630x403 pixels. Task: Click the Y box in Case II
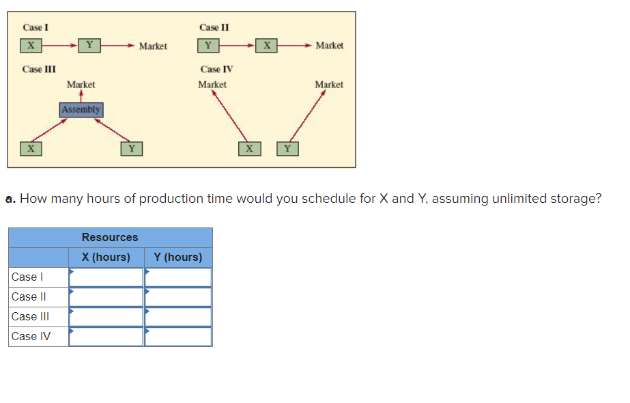tap(209, 46)
